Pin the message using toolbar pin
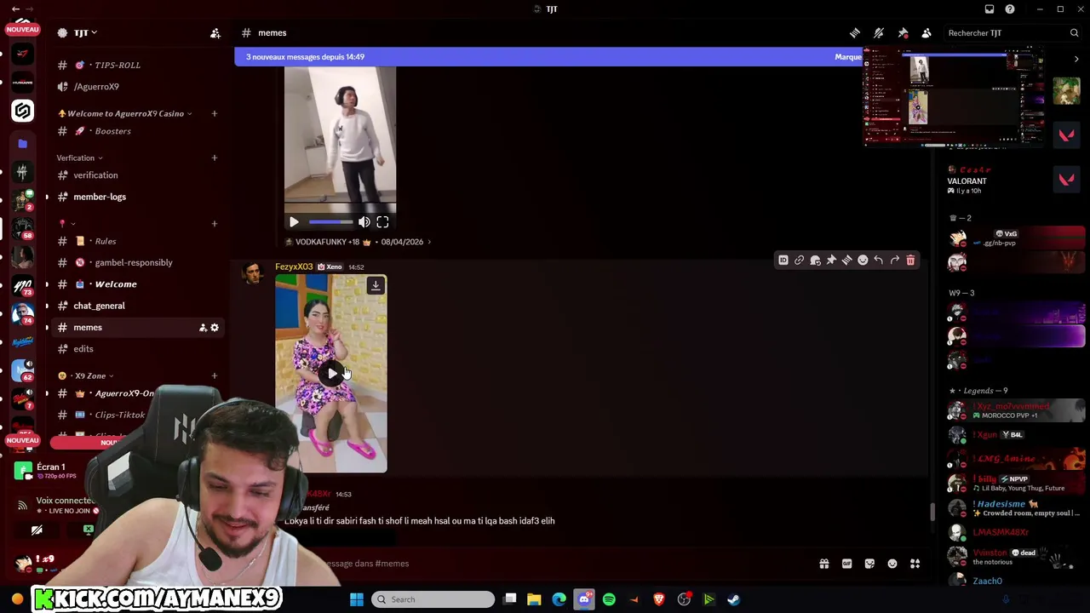This screenshot has width=1090, height=613. click(831, 261)
